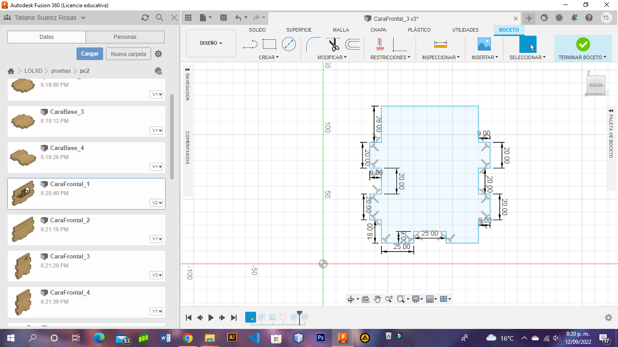Select the Zoom magnifier tool

[389, 299]
